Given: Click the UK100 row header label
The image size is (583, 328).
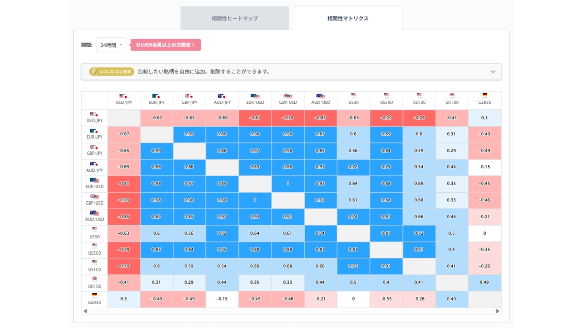Looking at the screenshot, I should [x=94, y=286].
